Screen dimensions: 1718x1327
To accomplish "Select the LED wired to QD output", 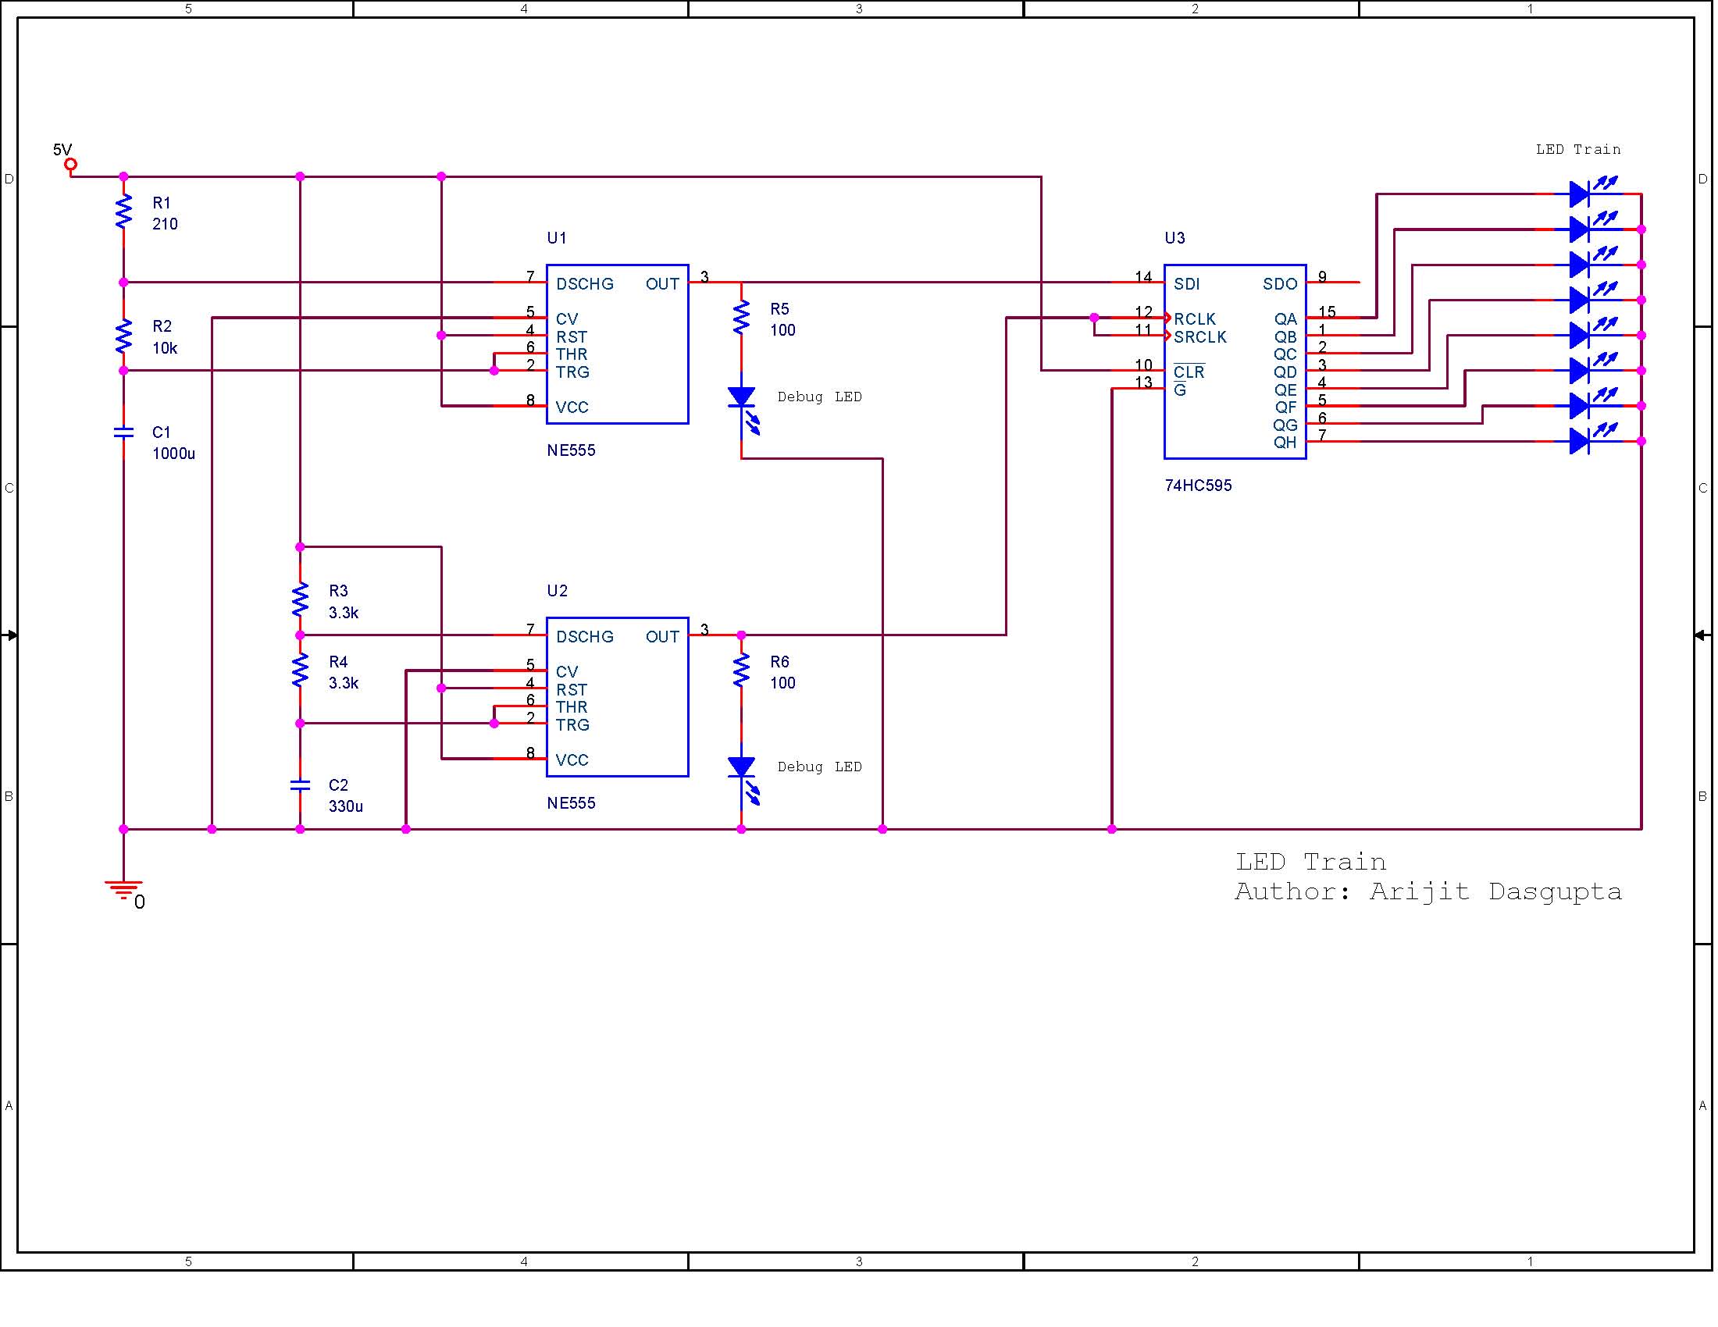I will point(1595,299).
